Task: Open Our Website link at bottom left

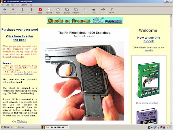Action: coord(22,121)
